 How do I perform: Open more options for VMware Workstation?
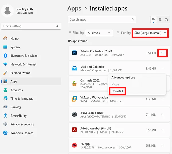click(x=162, y=99)
